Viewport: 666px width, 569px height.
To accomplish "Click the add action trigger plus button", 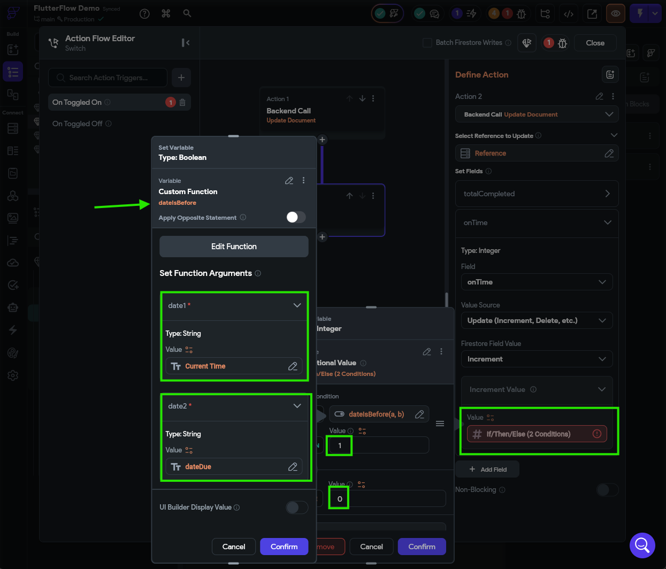I will (181, 78).
